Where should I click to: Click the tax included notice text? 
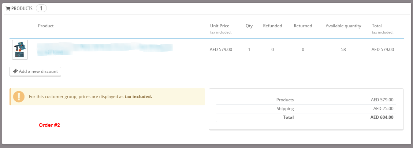90,97
